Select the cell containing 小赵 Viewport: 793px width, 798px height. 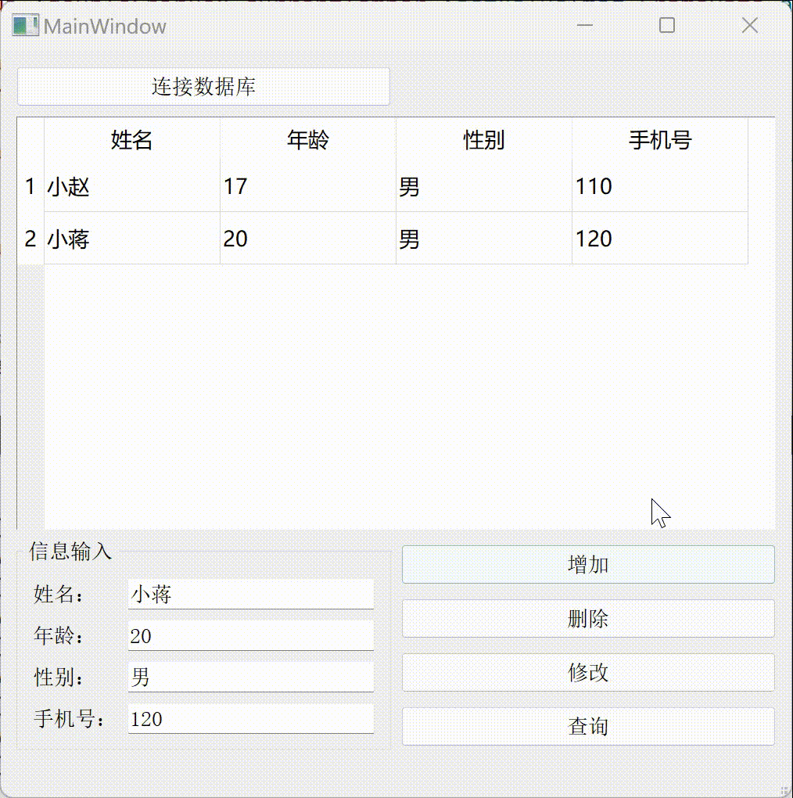132,185
